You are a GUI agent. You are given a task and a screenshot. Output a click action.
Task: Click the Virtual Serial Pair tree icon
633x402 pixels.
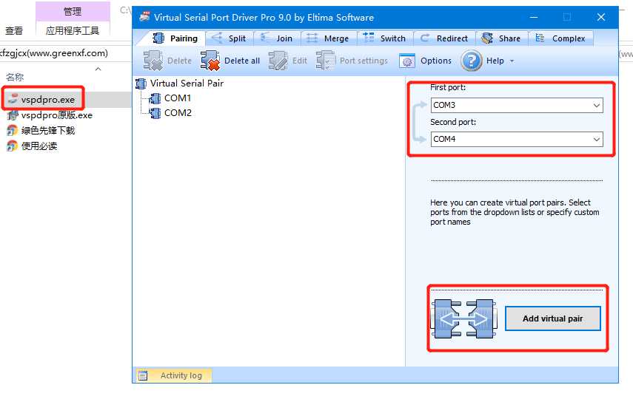coord(141,84)
